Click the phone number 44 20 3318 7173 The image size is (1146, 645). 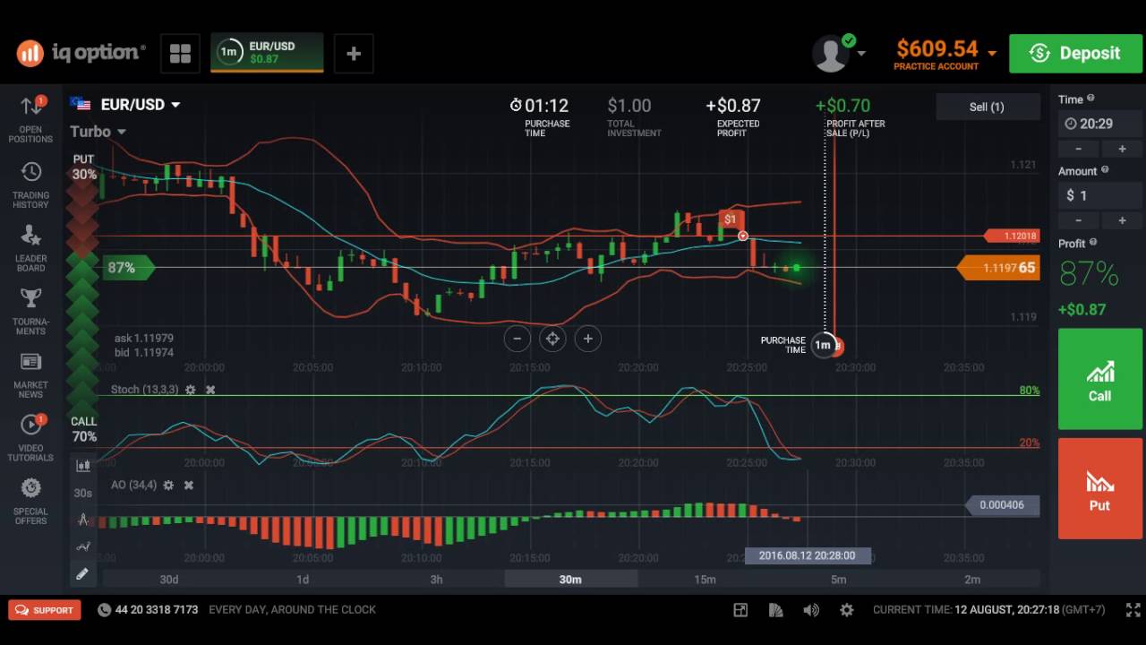tap(157, 610)
